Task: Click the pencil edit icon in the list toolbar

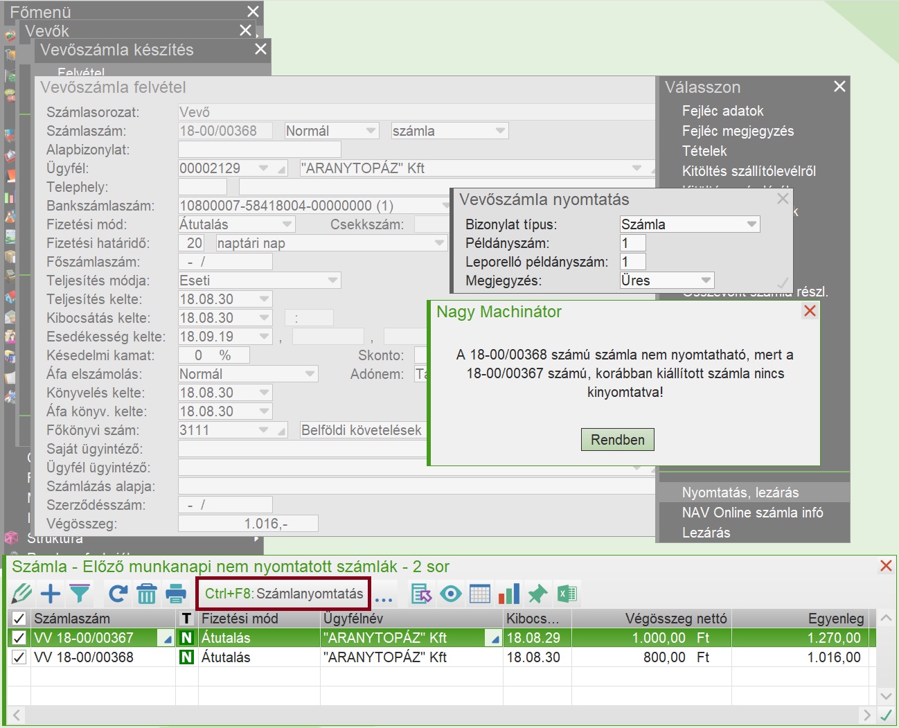Action: (x=22, y=594)
